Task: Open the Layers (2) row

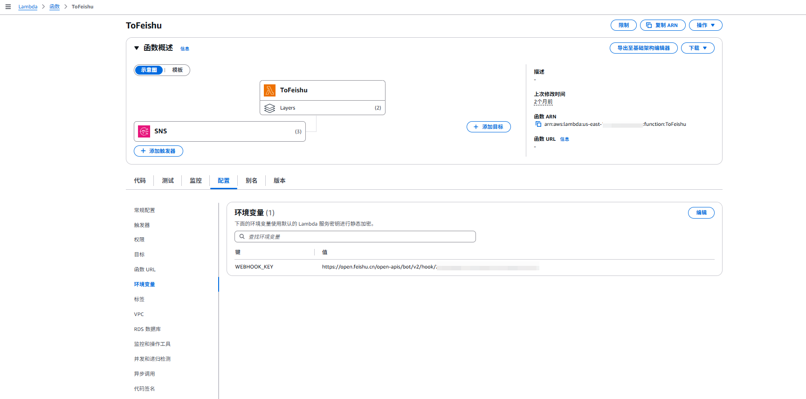Action: [x=323, y=108]
